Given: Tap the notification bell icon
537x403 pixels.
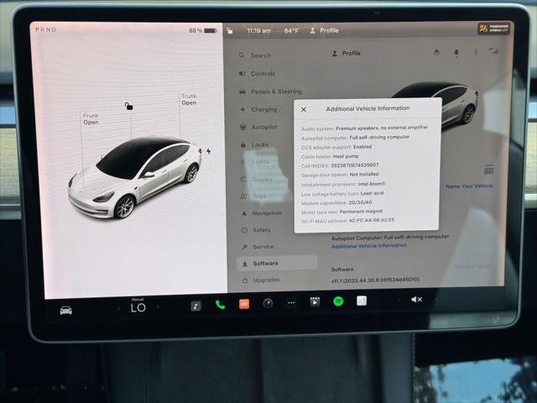Looking at the screenshot, I should click(456, 52).
